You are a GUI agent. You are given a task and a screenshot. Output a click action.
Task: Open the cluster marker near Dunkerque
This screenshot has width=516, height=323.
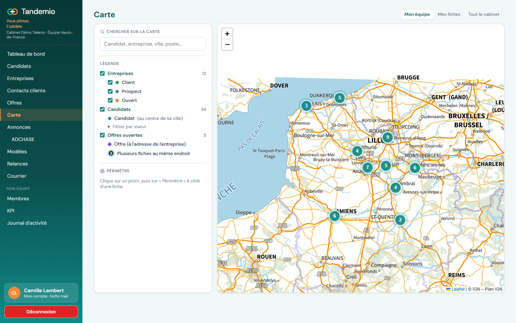pyautogui.click(x=340, y=98)
